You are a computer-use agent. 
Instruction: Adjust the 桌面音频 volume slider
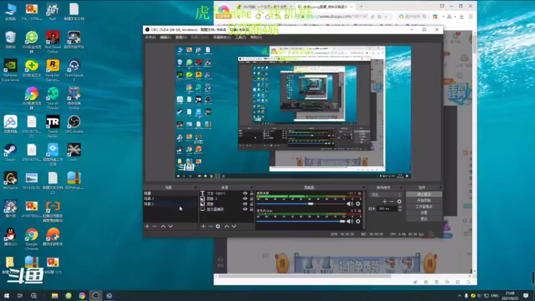click(x=300, y=204)
